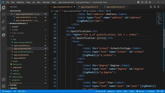This screenshot has width=165, height=93.
Task: Click the VS Code logo icon
Action: (x=3, y=2)
